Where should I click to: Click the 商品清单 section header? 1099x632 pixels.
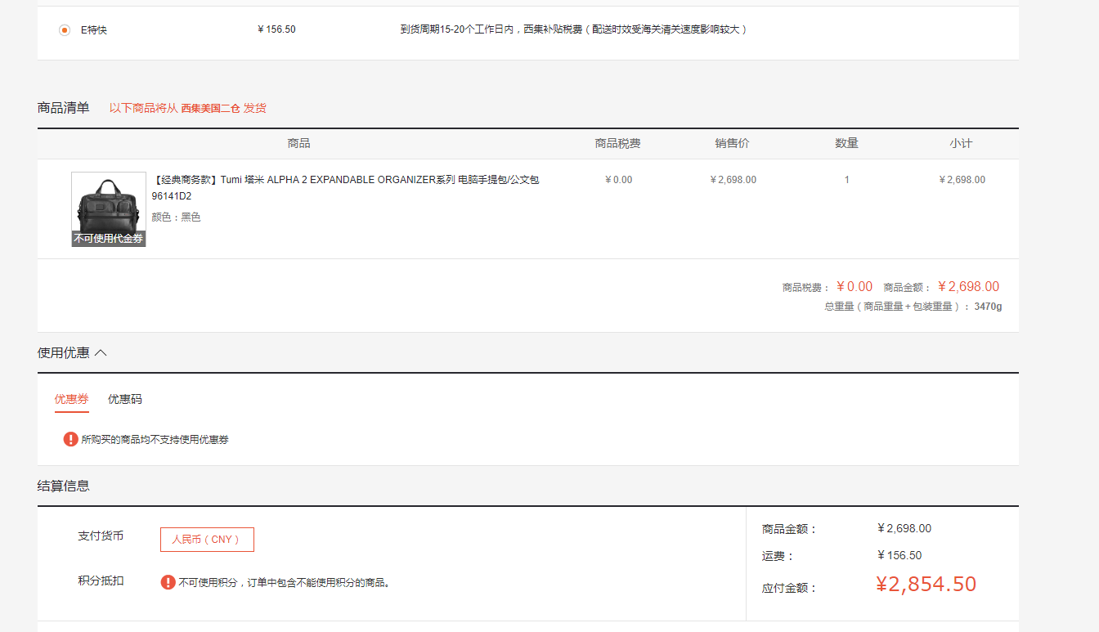(65, 107)
